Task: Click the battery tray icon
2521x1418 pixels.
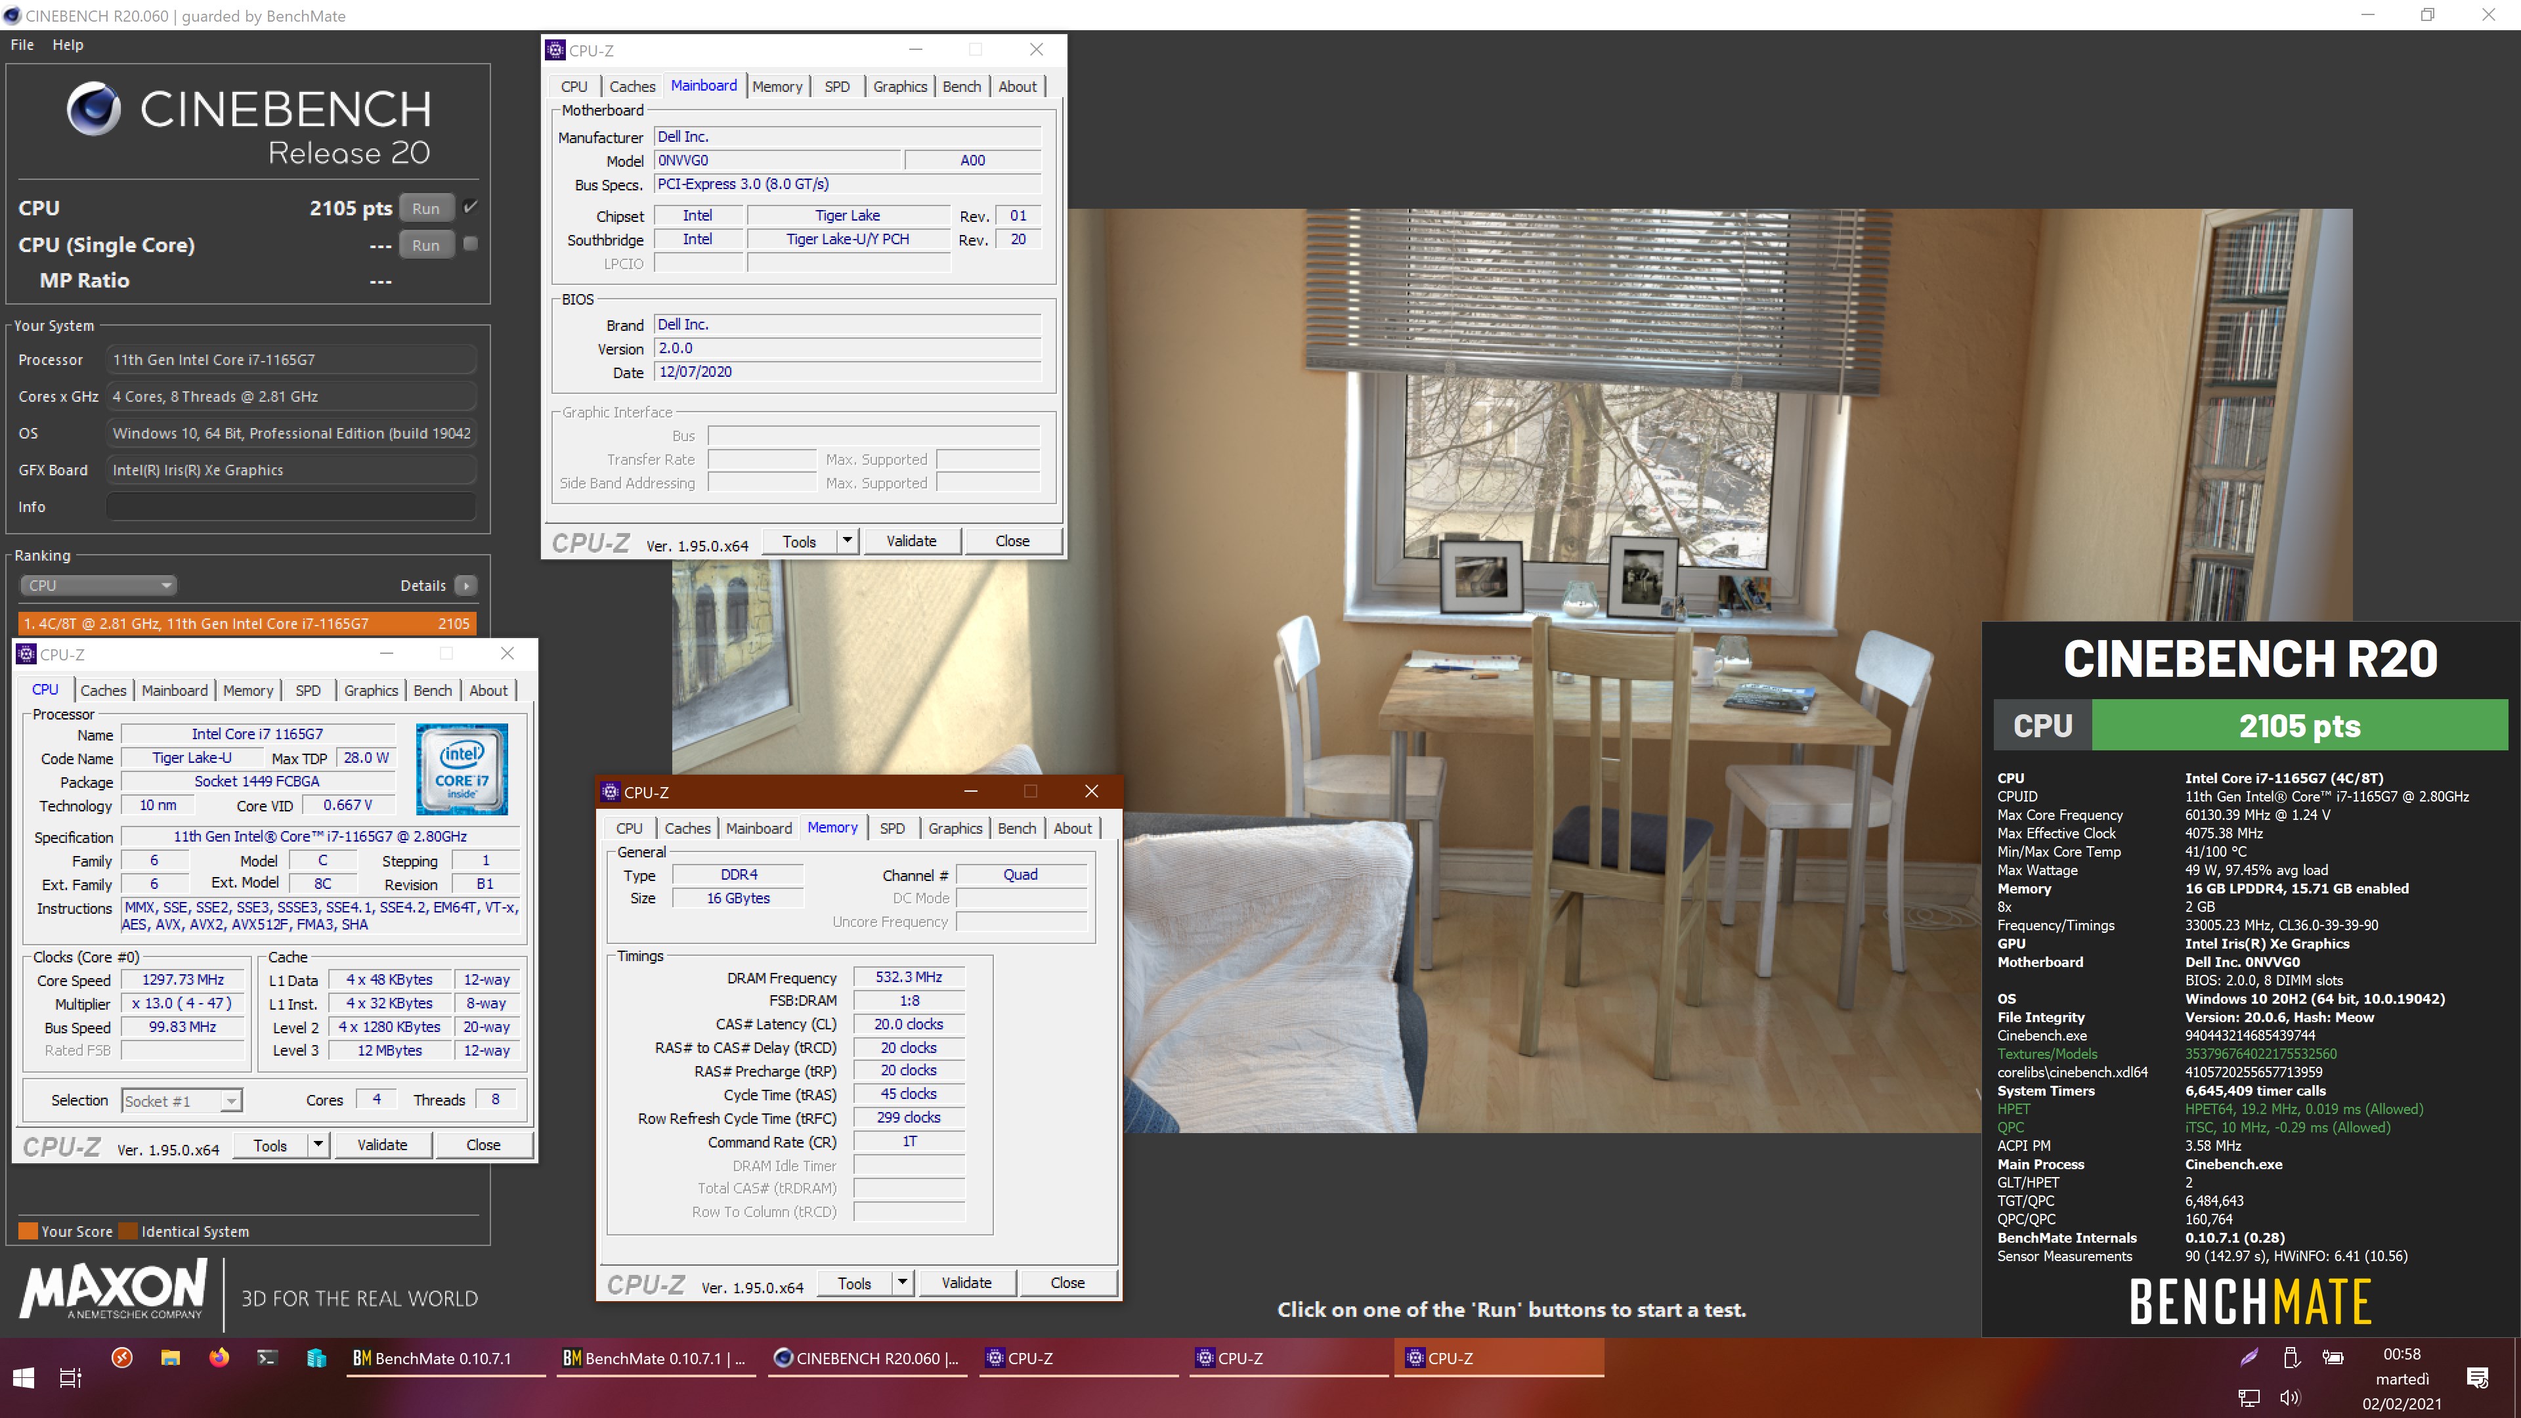Action: pyautogui.click(x=2333, y=1358)
